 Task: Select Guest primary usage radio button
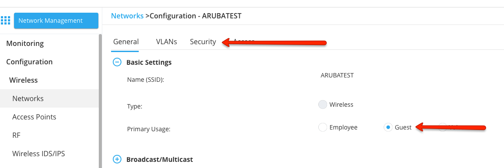click(x=388, y=127)
